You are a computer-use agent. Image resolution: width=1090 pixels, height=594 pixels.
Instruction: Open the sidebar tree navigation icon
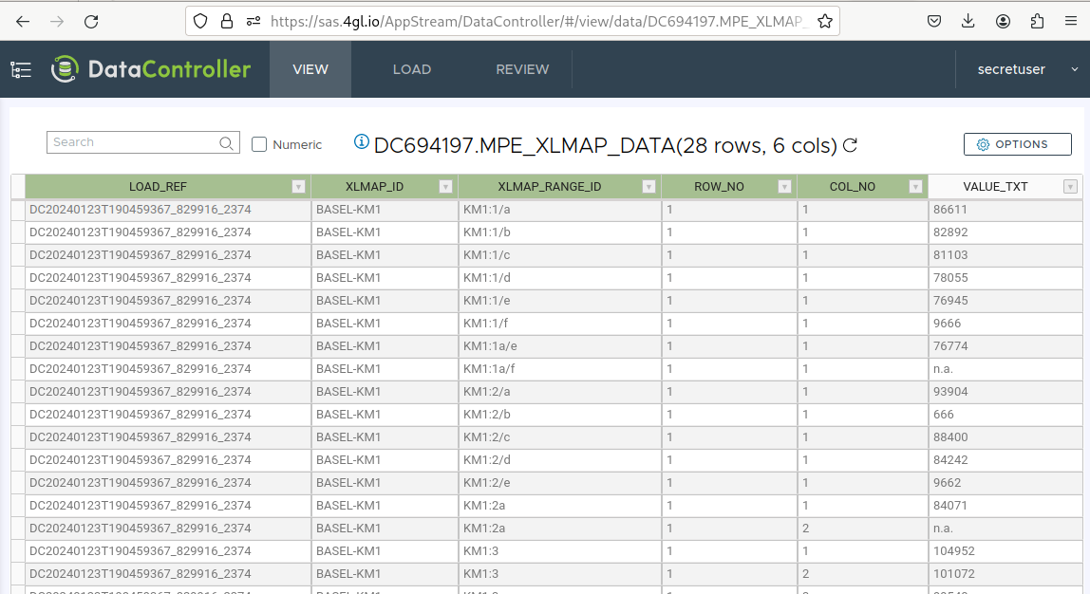tap(20, 68)
